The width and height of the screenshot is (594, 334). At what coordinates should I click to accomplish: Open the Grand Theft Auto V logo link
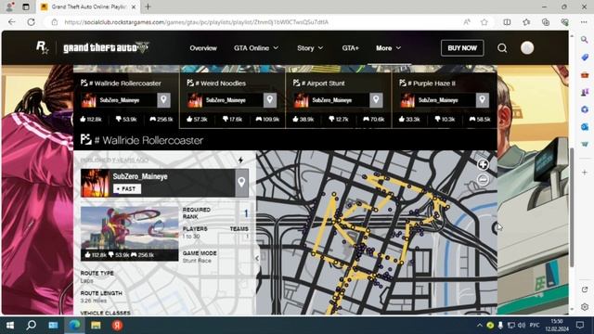(x=107, y=47)
